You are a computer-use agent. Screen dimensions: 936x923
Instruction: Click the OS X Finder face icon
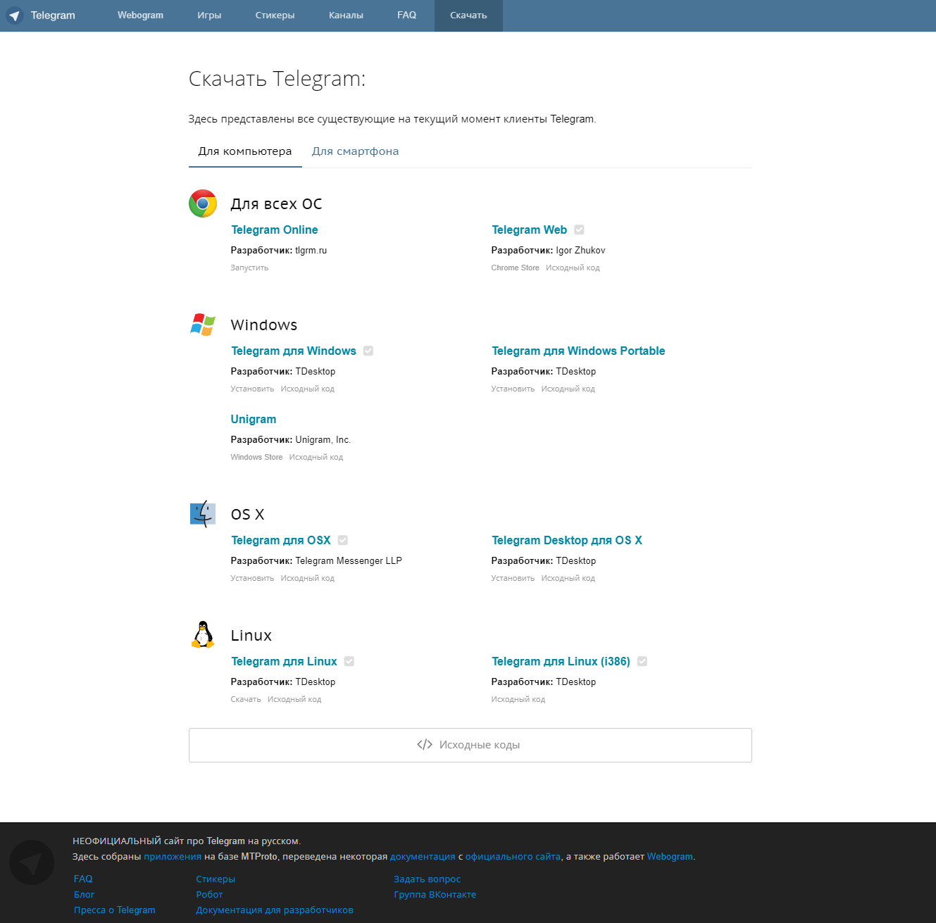[203, 514]
